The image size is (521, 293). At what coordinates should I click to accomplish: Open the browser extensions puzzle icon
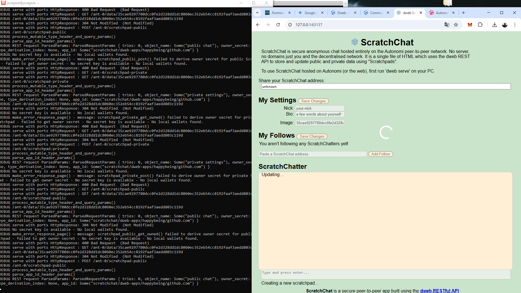(x=480, y=25)
